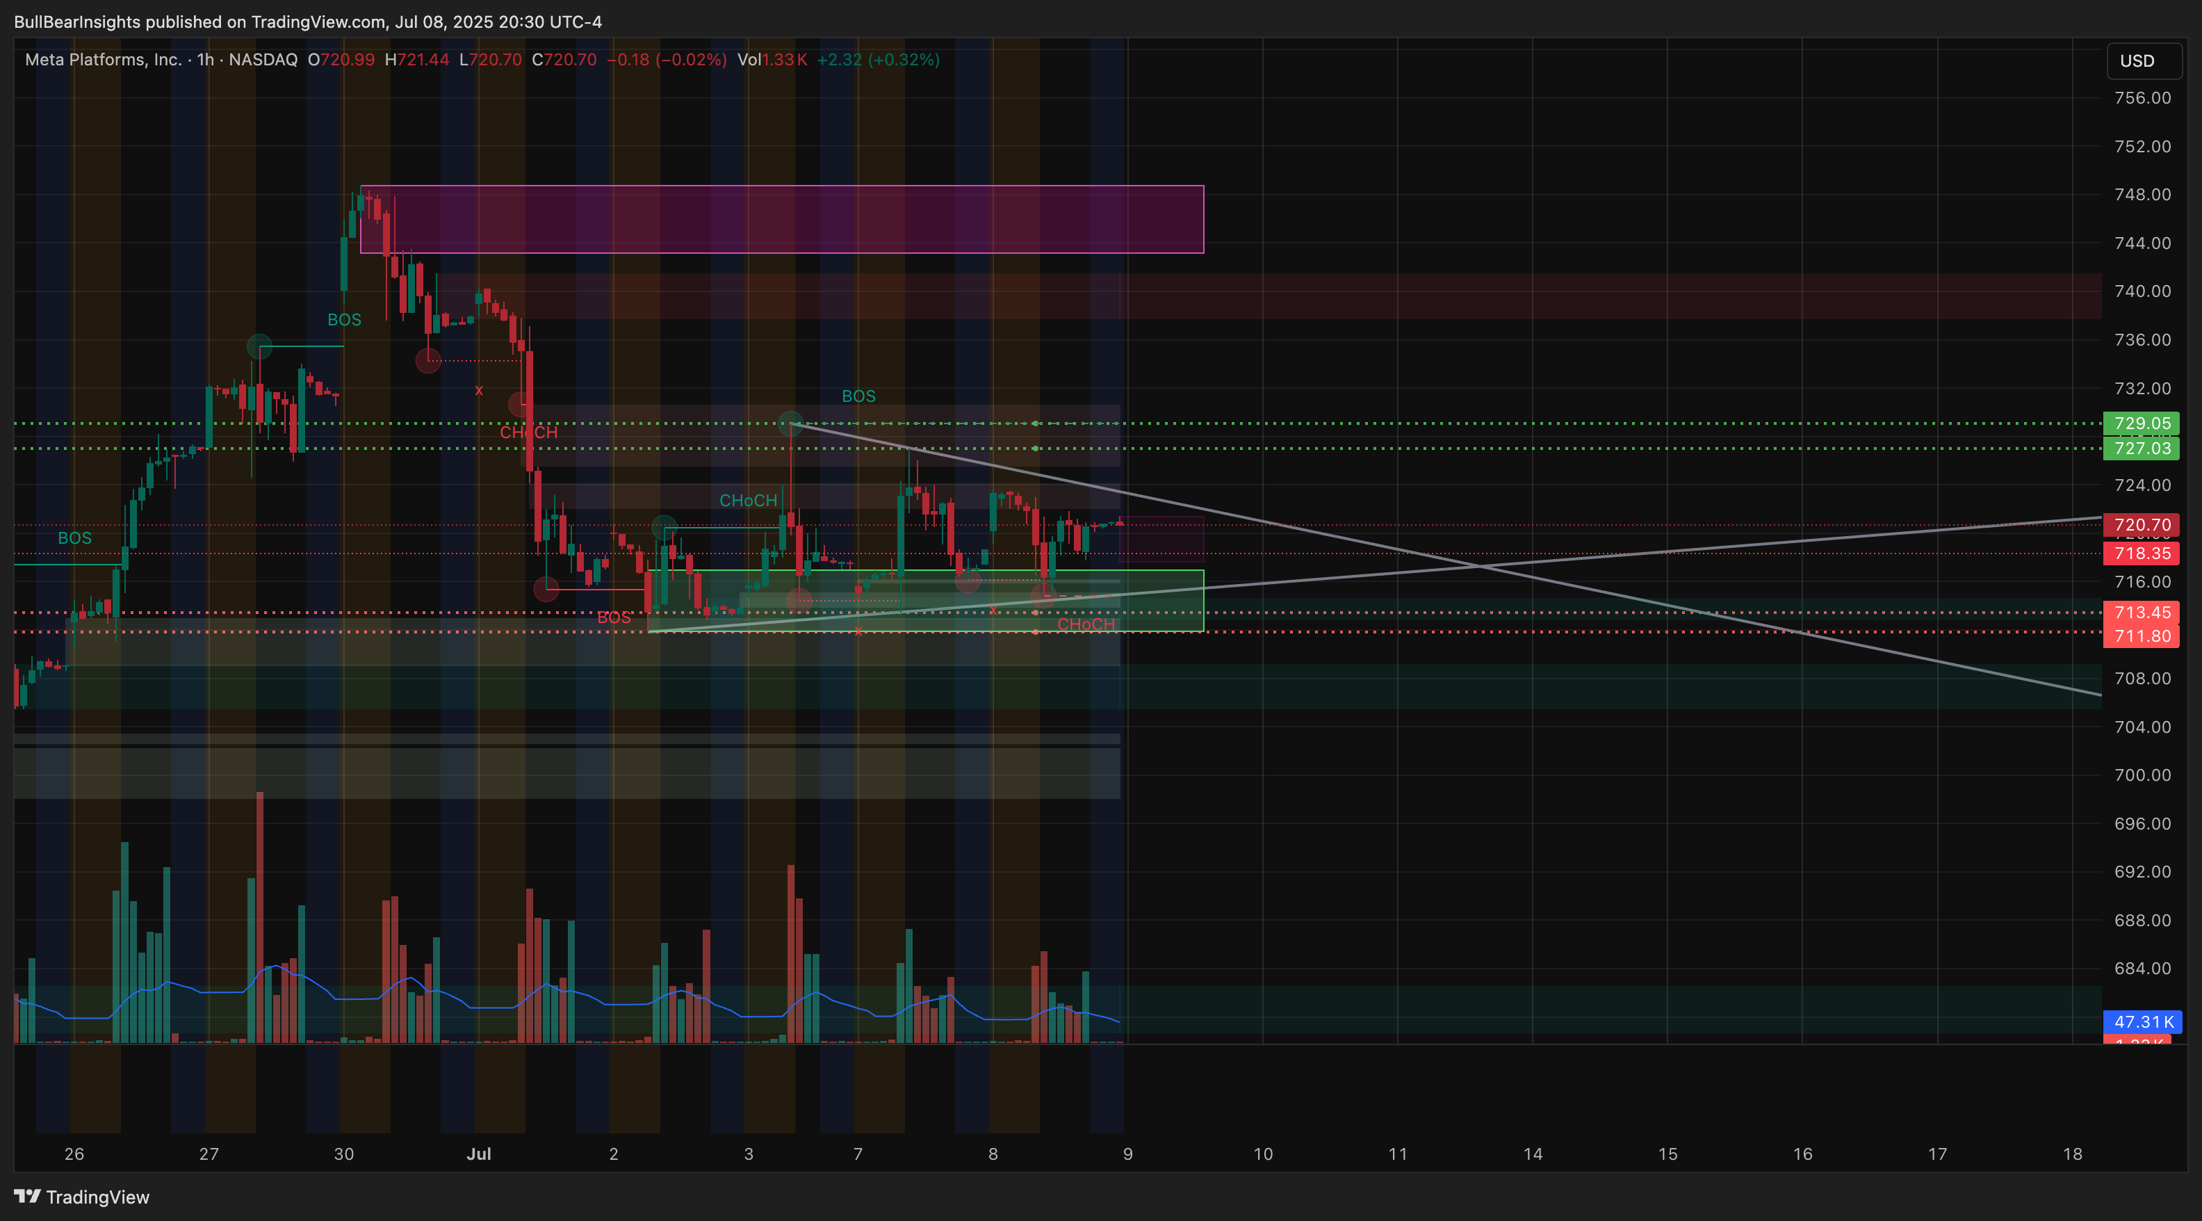This screenshot has height=1221, width=2202.
Task: Open the TradingView logo link
Action: [x=81, y=1197]
